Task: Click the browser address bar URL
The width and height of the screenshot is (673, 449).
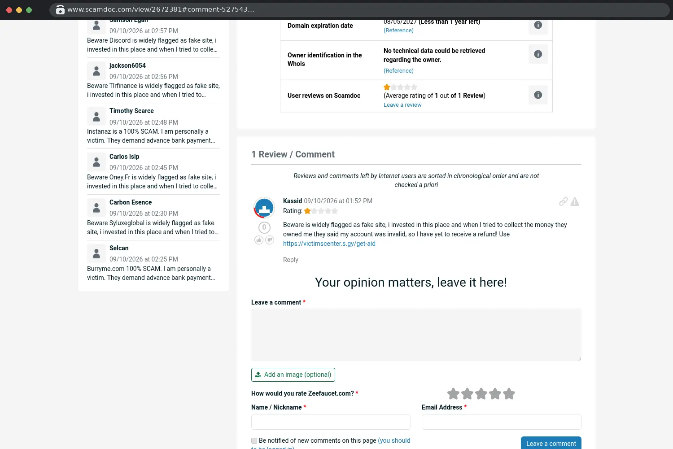Action: pyautogui.click(x=161, y=9)
